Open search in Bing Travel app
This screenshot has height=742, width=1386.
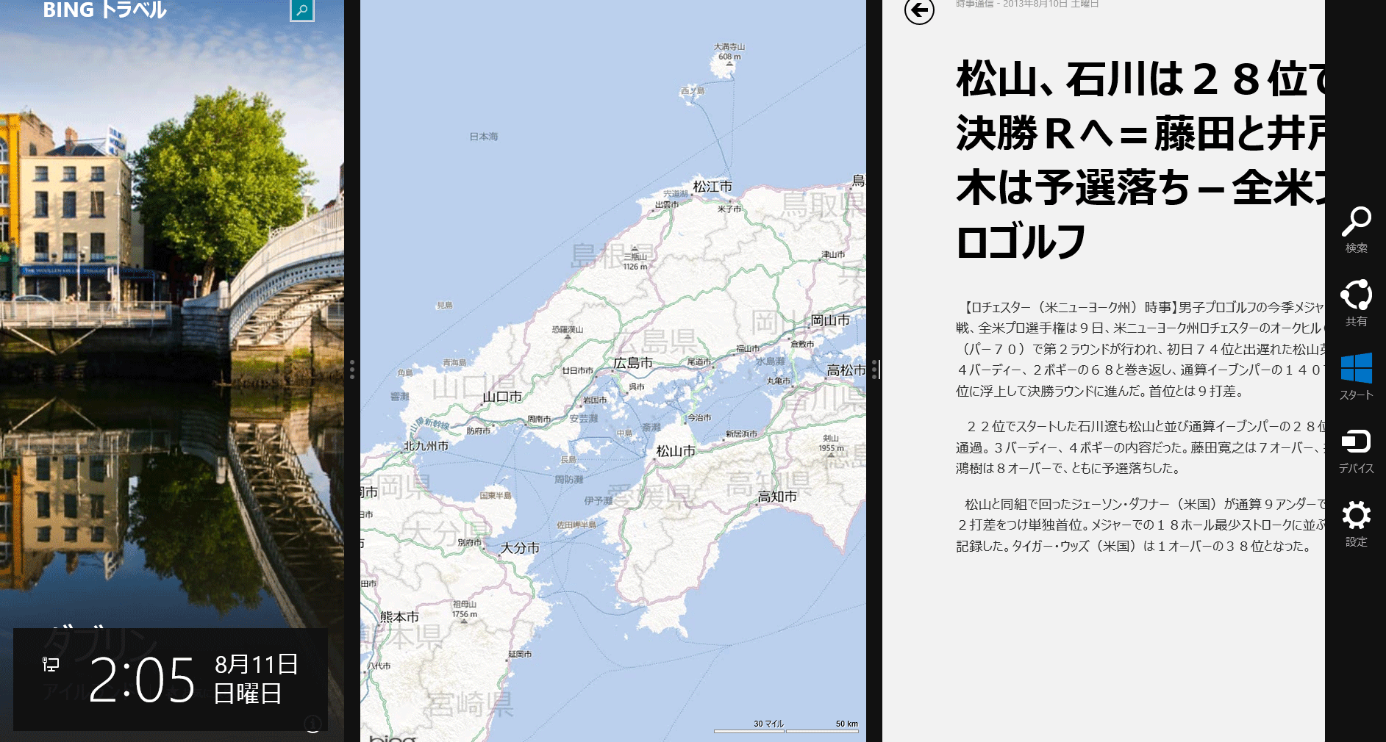[302, 10]
